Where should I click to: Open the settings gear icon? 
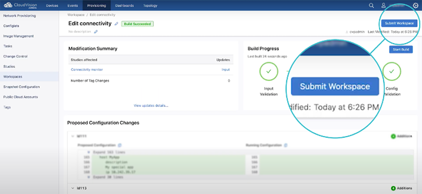pos(415,5)
